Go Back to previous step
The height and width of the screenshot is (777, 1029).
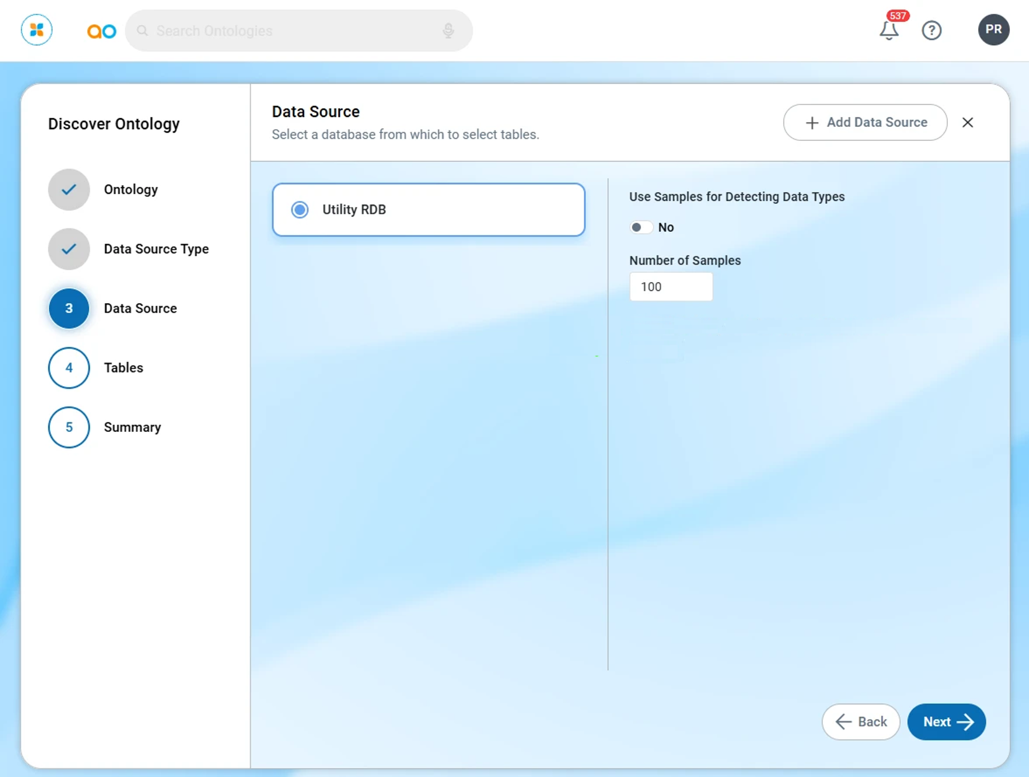pos(861,722)
